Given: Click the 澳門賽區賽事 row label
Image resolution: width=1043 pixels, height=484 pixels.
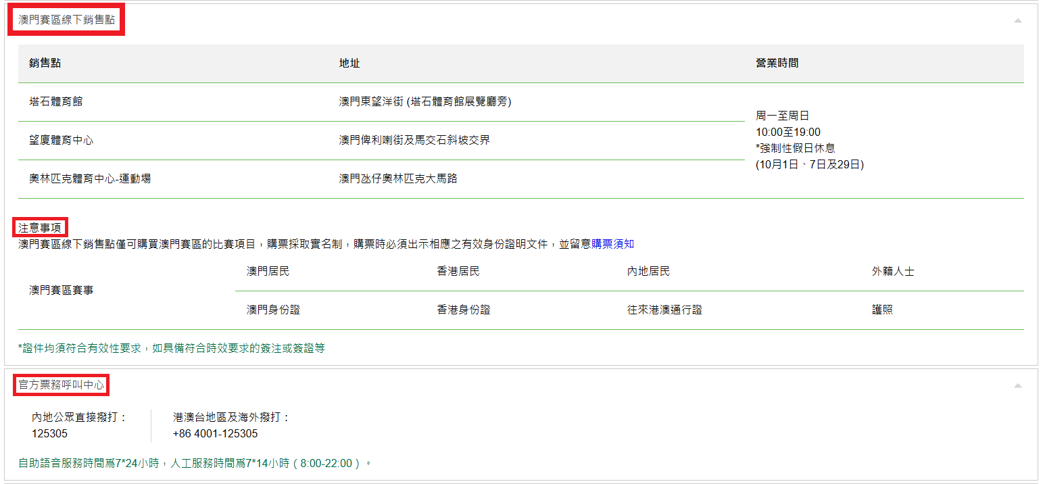Looking at the screenshot, I should click(62, 290).
